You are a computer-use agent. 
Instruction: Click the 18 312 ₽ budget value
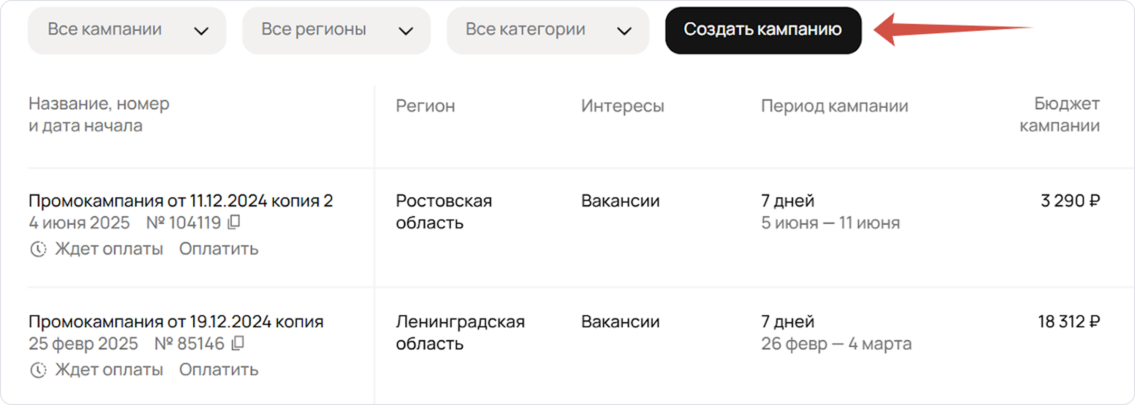point(1068,322)
